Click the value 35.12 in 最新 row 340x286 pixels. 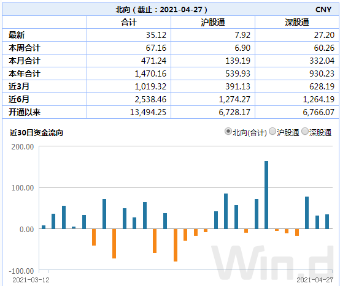pos(156,35)
